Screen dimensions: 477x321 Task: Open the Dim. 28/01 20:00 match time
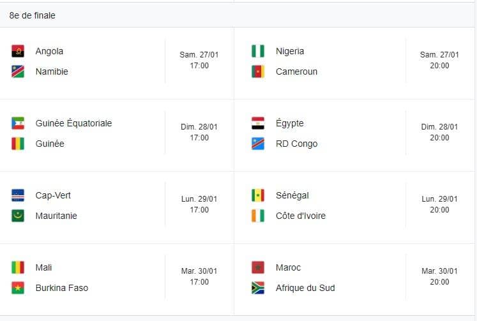pos(439,132)
